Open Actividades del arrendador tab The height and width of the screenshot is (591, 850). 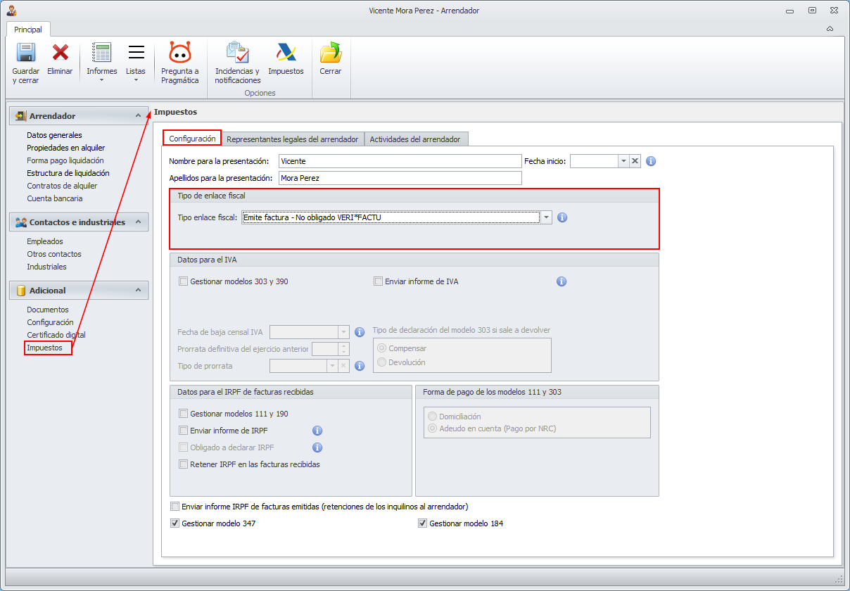(415, 139)
